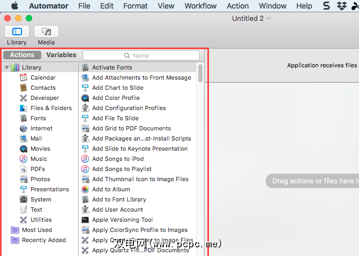Click the Most Used smart folder icon

(x=15, y=230)
